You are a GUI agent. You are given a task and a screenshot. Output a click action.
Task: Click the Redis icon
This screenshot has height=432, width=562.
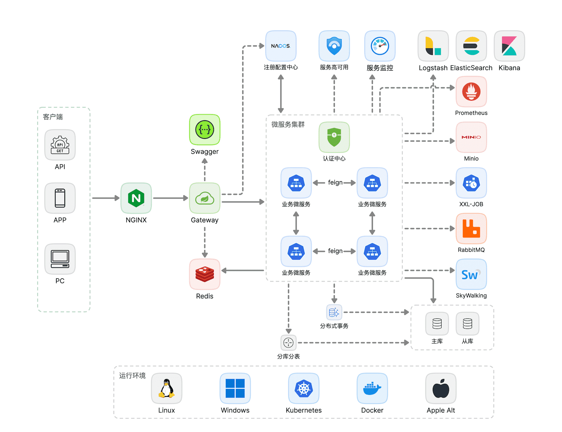click(x=205, y=274)
